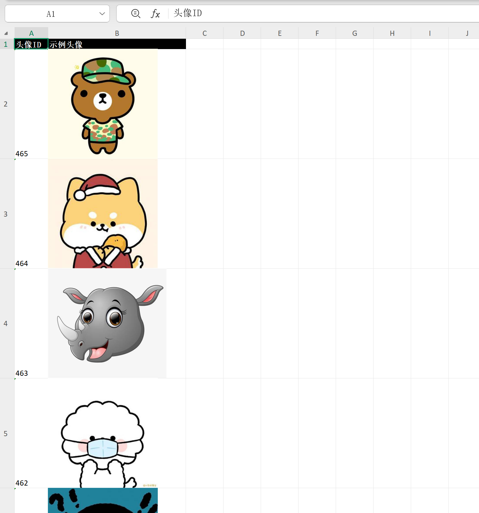The image size is (479, 513).
Task: Click the zoom magnifier icon in formula bar
Action: pyautogui.click(x=136, y=14)
